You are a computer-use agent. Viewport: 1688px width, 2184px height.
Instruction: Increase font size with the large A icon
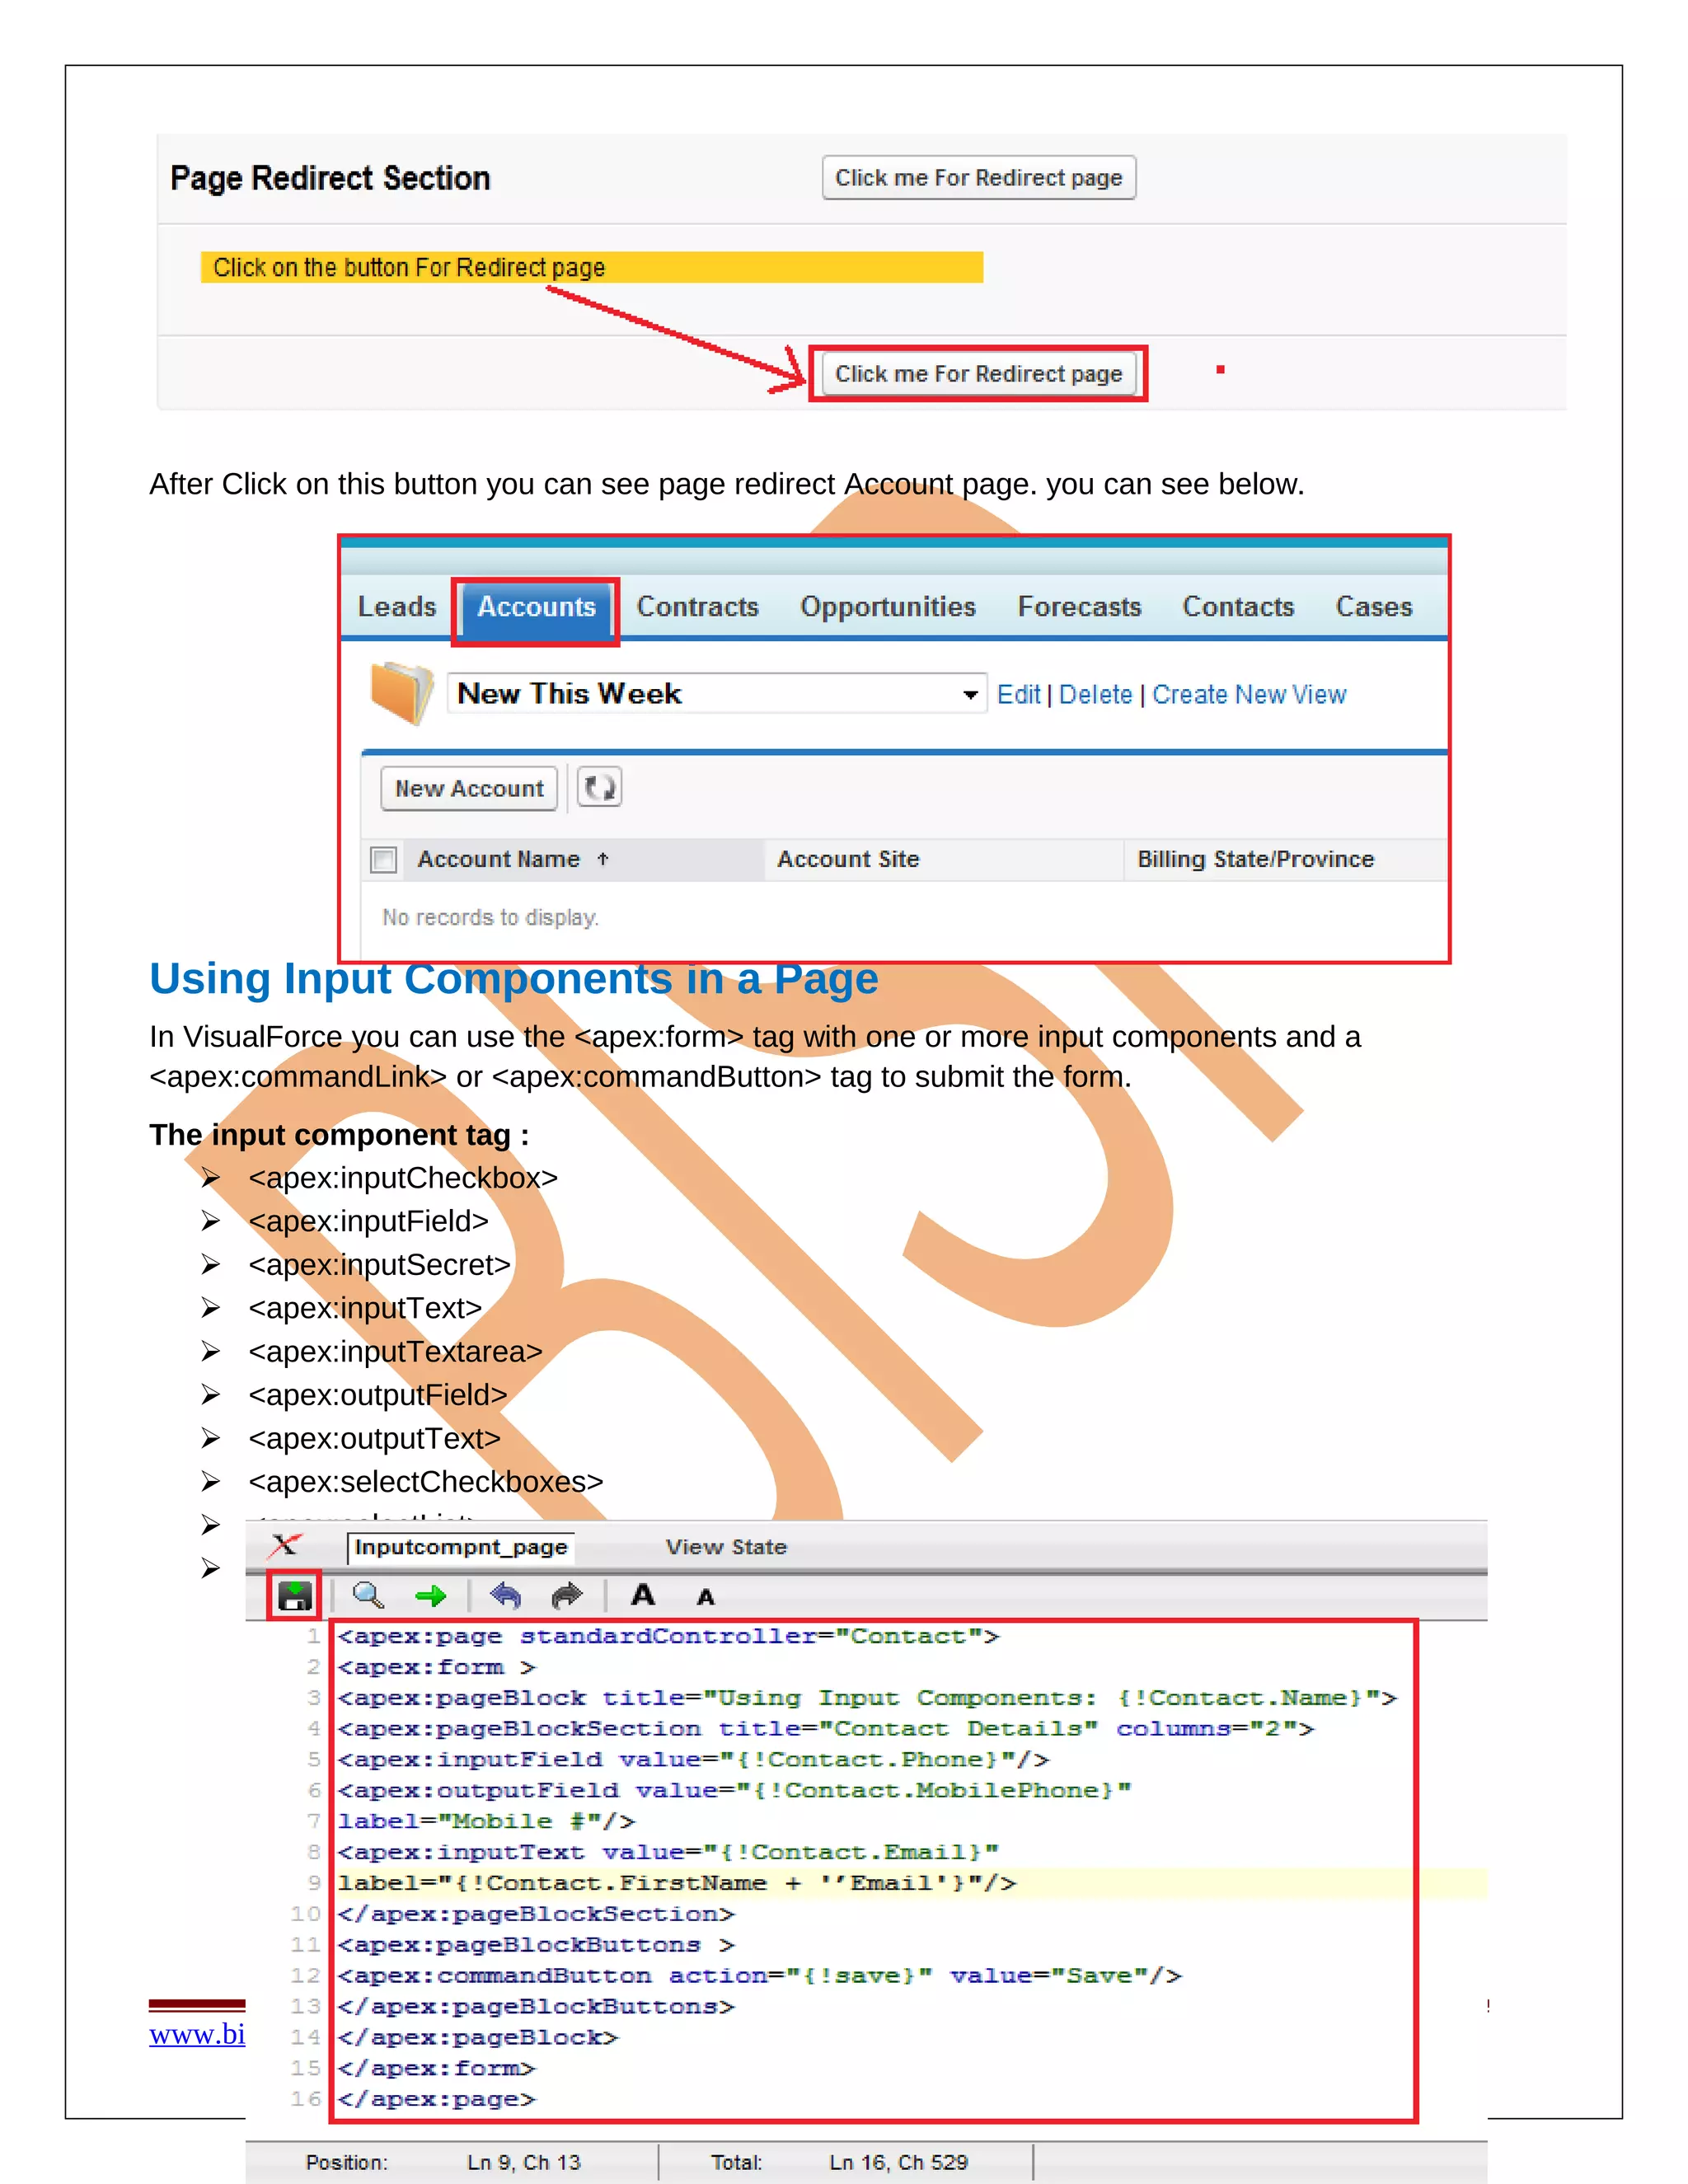coord(643,1595)
